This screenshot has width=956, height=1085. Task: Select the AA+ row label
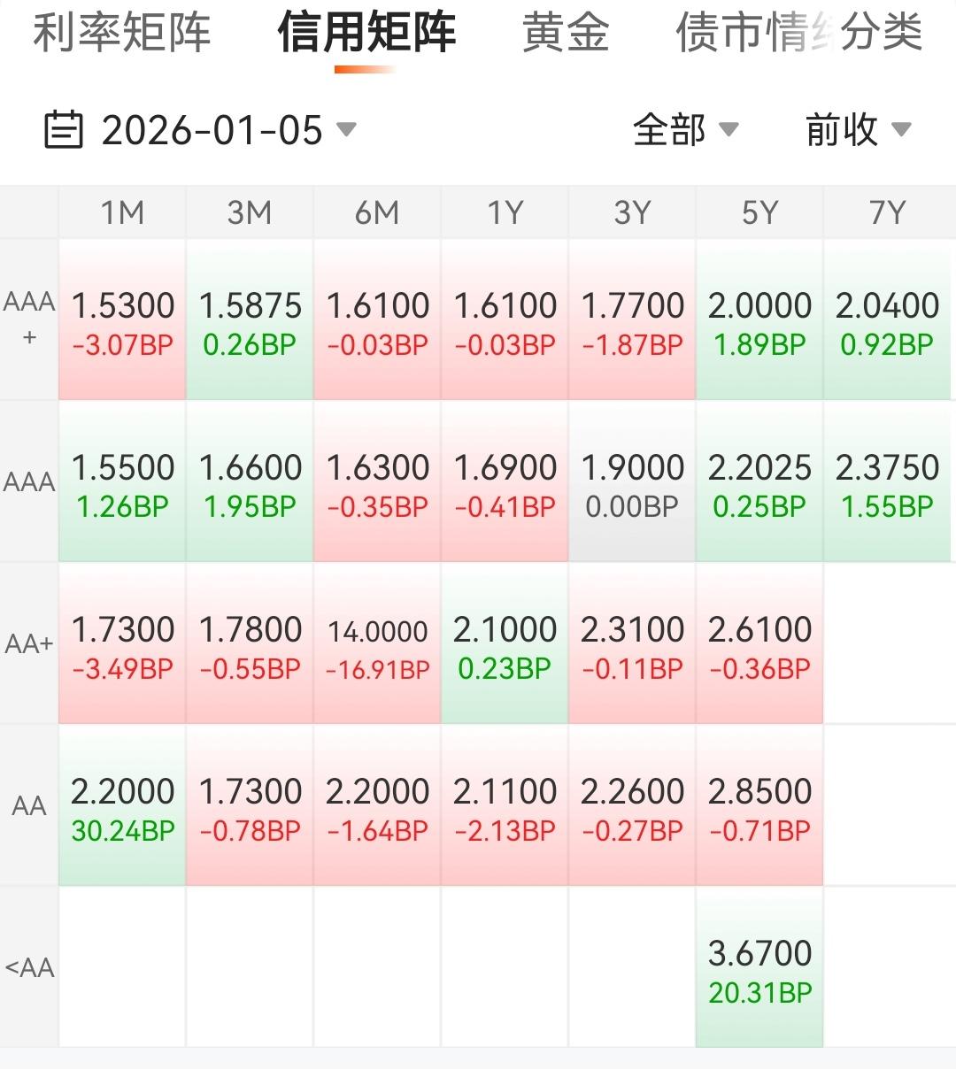[29, 643]
